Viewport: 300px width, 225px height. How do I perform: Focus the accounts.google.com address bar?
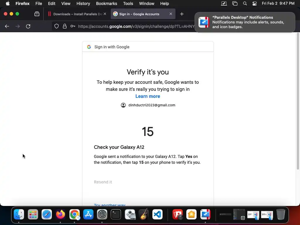tap(136, 26)
